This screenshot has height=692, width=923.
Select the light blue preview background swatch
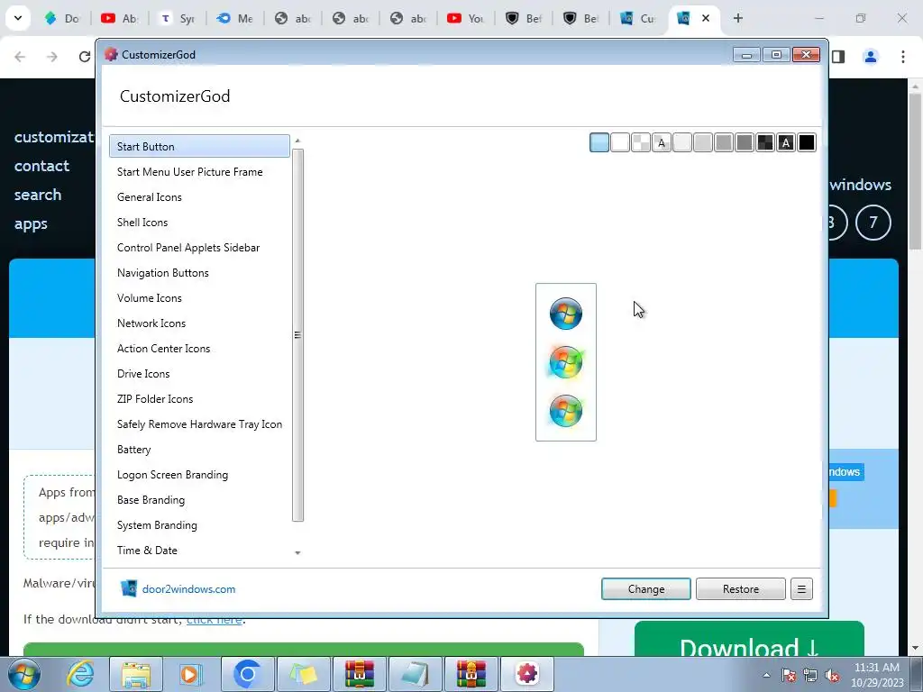coord(599,142)
